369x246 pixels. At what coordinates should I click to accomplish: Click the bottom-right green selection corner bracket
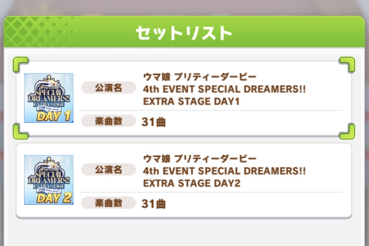coord(347,131)
